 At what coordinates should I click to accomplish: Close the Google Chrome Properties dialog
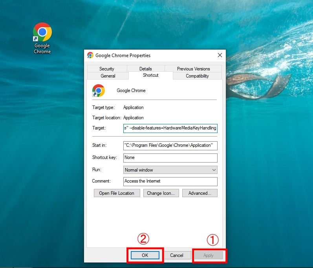(x=220, y=55)
